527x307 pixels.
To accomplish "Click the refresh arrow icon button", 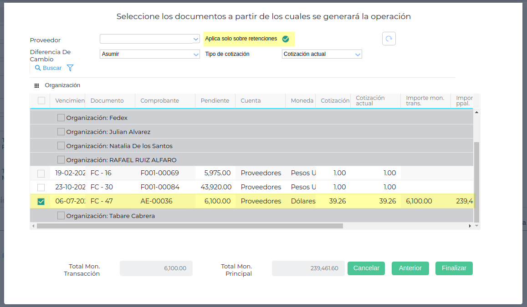I will click(x=389, y=39).
